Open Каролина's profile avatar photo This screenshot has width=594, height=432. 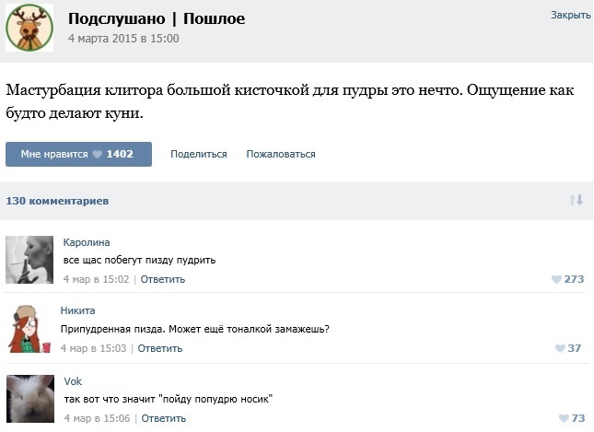tap(29, 260)
